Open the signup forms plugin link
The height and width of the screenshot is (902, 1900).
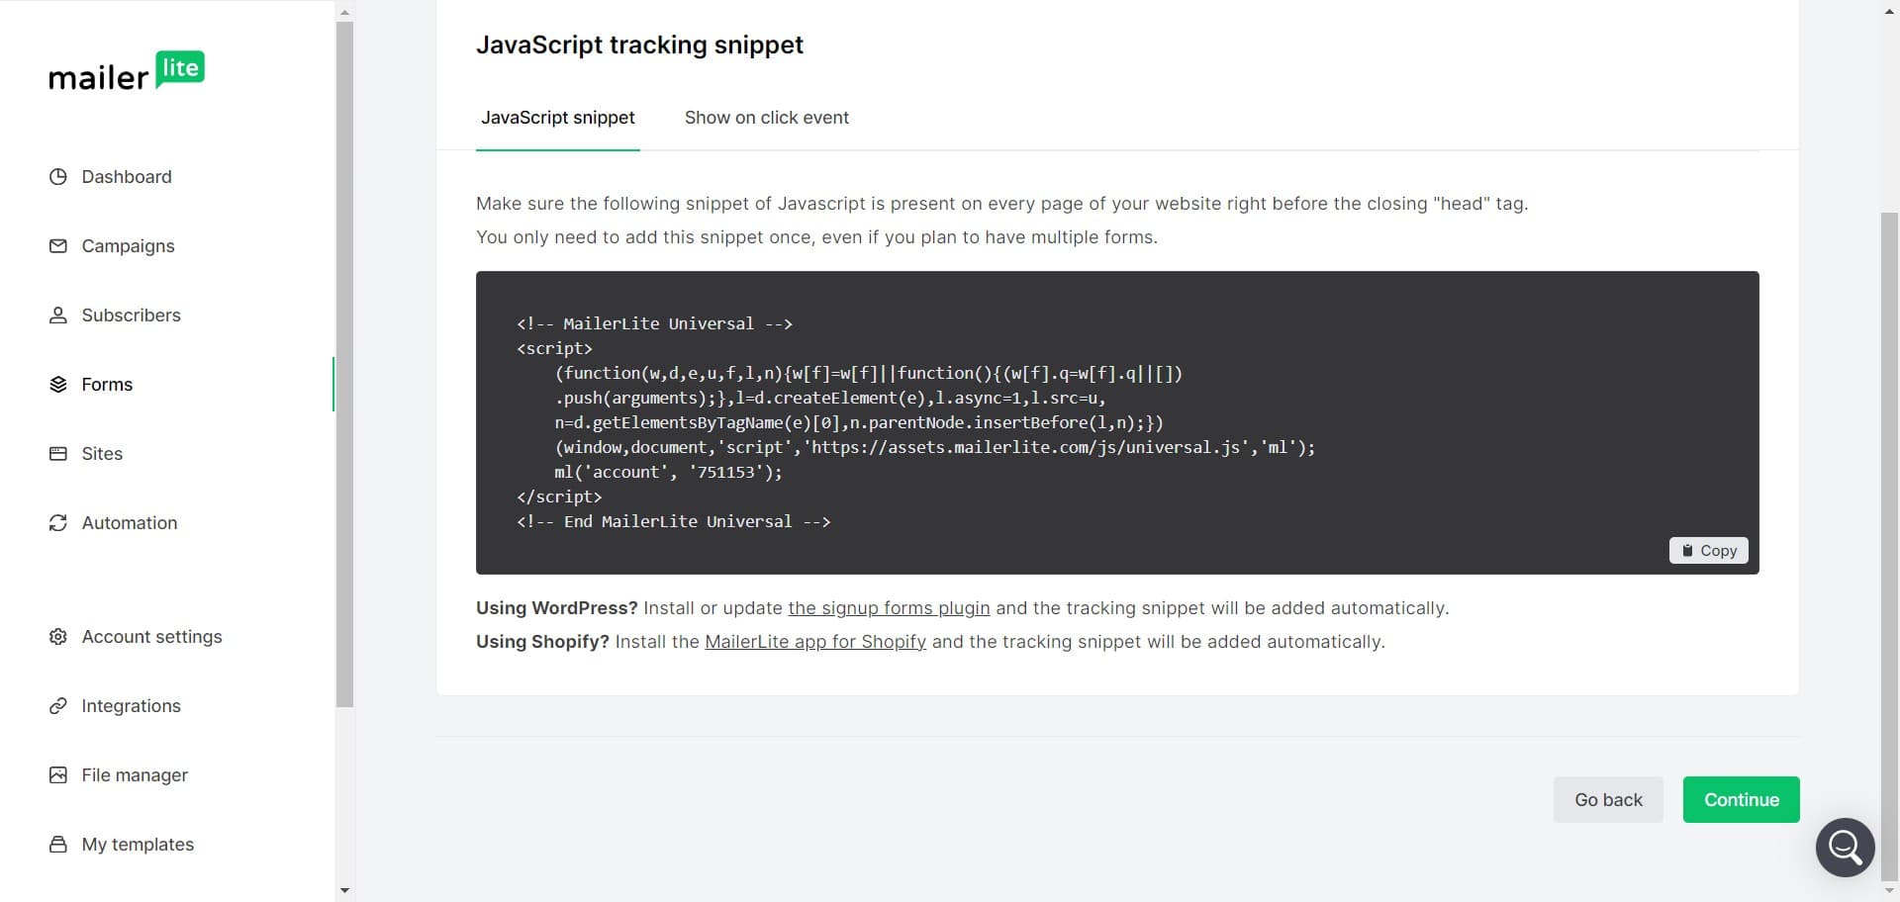[x=888, y=608]
